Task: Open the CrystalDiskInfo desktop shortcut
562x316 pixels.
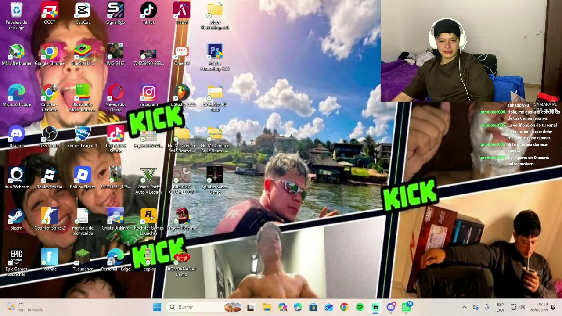Action: coord(115,219)
